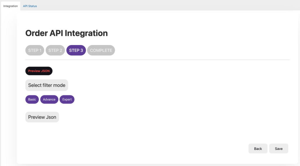Choose the Advance filter mode
Screen dimensions: 300x166
[x=49, y=99]
